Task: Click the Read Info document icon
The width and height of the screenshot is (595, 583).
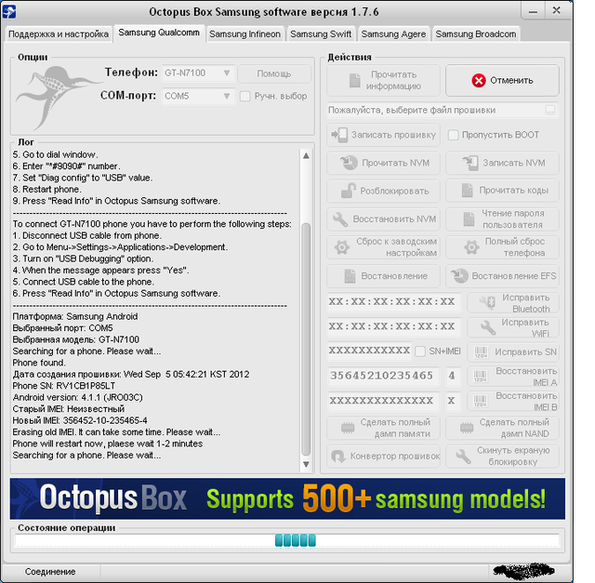Action: pos(355,81)
